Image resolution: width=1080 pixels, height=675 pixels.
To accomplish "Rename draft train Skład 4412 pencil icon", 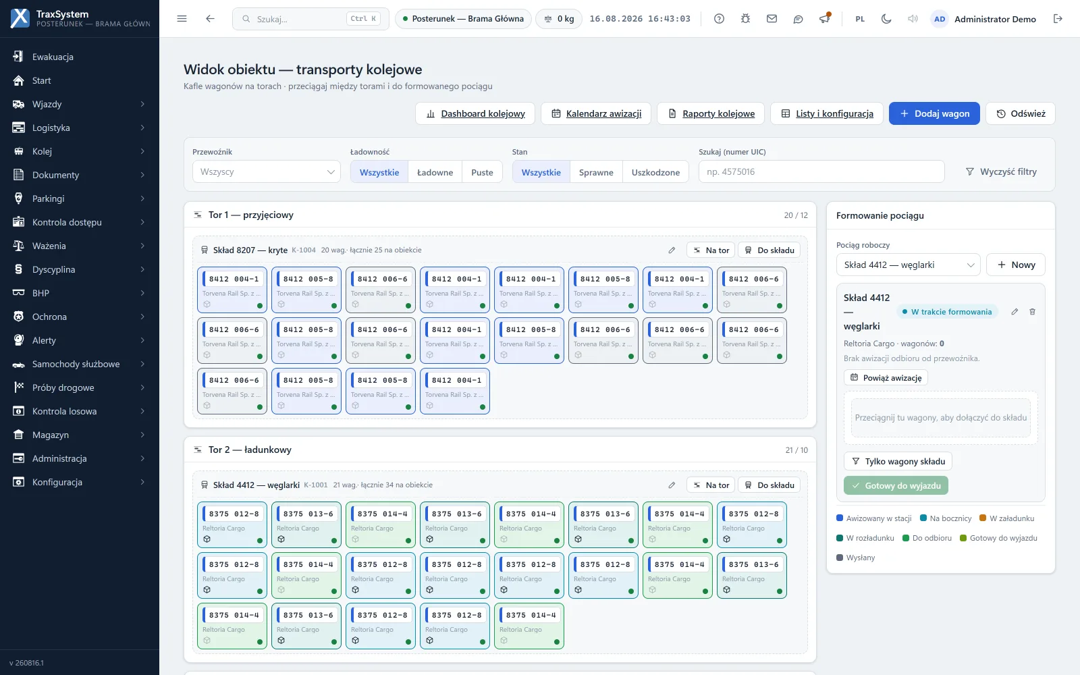I will [1015, 312].
